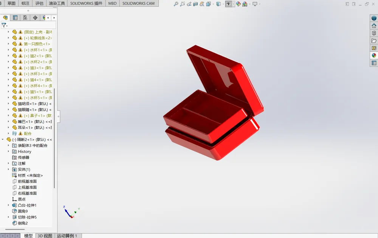Viewport: 378px width, 238px height.
Task: Select the 传感器 item
Action: click(21, 157)
